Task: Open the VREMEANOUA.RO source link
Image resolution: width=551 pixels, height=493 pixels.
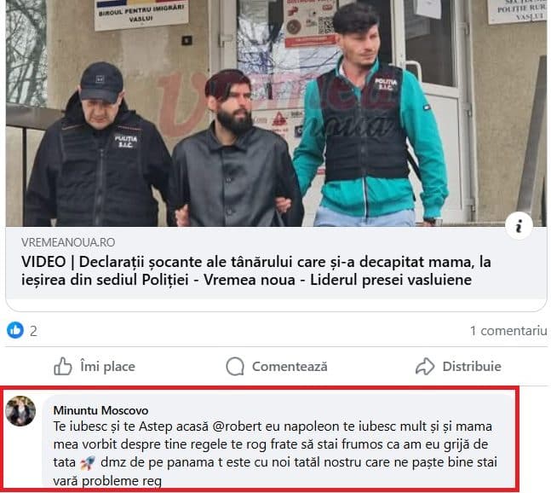Action: coord(68,242)
